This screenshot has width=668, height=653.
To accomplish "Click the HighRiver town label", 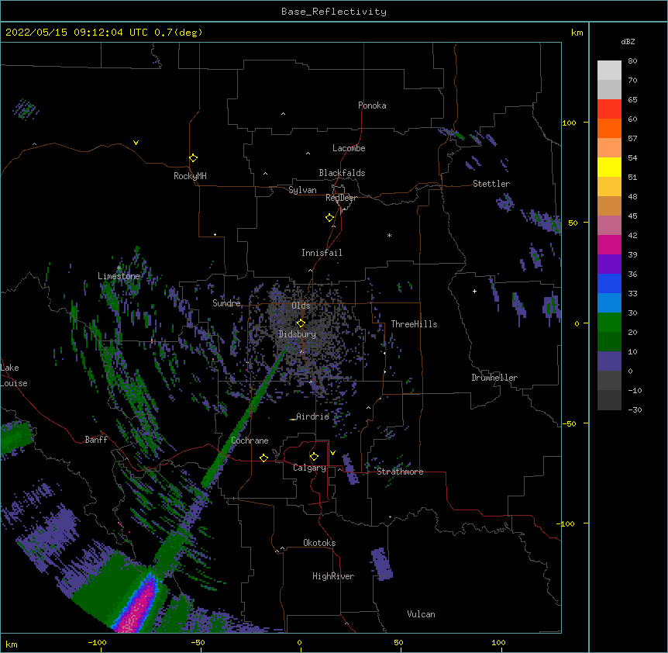I will (x=333, y=576).
